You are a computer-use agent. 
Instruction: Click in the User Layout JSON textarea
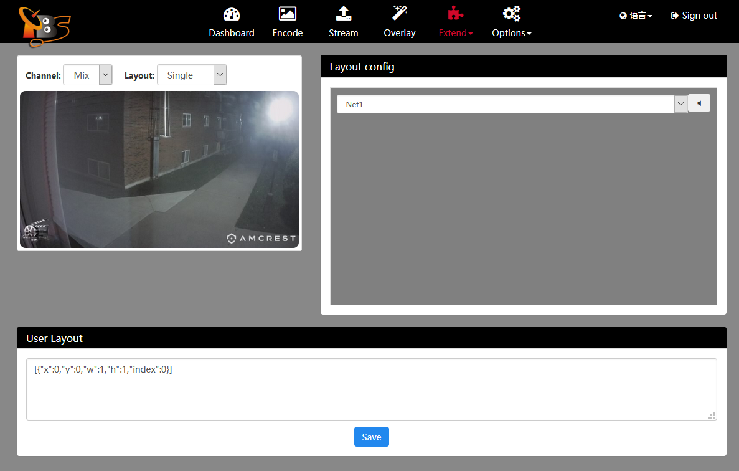point(372,389)
